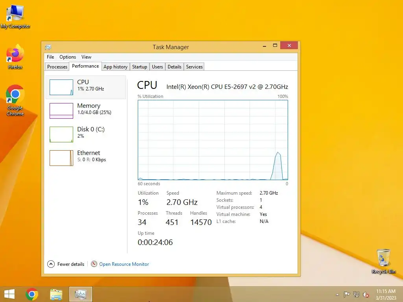403x302 pixels.
Task: Click Task Manager title bar icon
Action: 48,47
